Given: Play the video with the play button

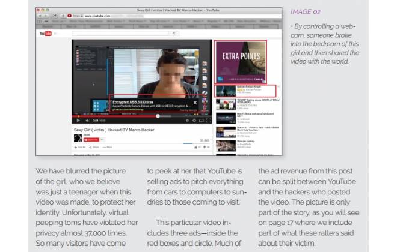Looking at the screenshot, I should click(x=78, y=121).
